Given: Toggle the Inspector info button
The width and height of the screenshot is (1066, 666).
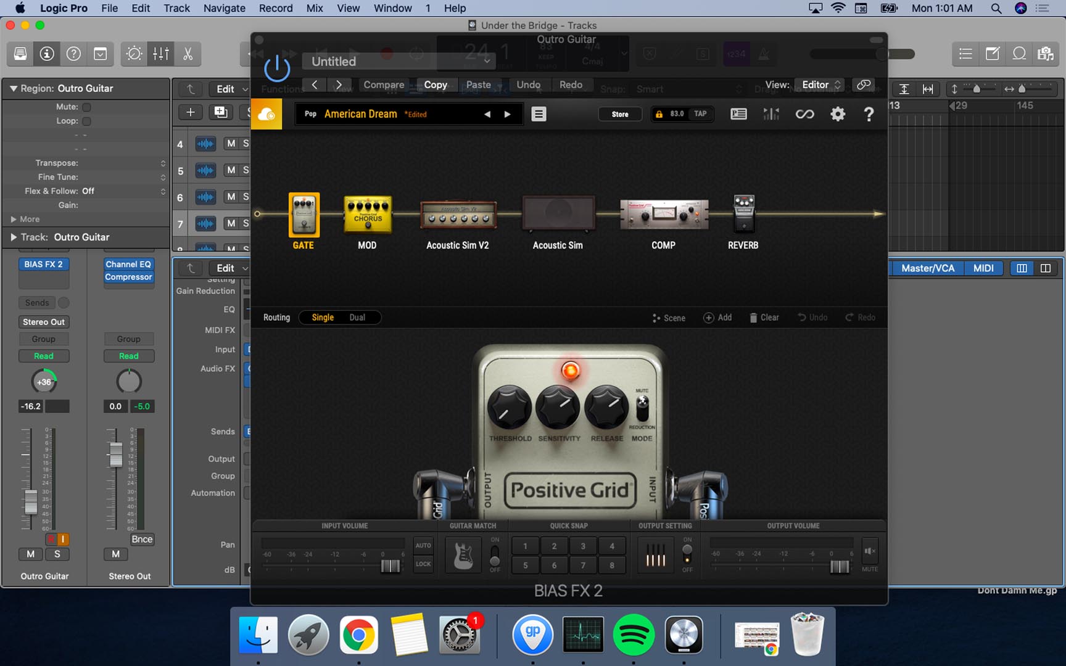Looking at the screenshot, I should (47, 54).
